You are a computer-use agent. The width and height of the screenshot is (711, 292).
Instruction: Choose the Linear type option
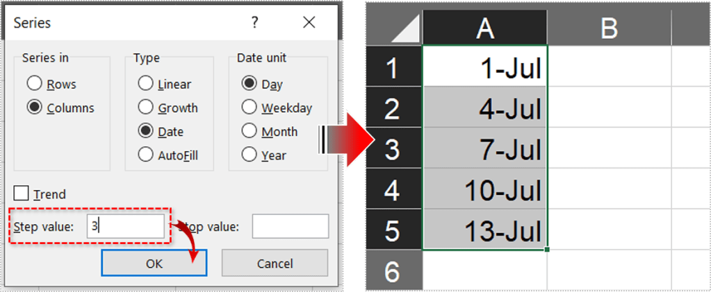pos(146,85)
